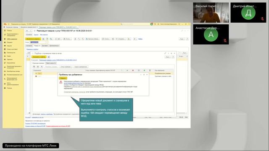Click the red link at the document bottom
The image size is (269, 151).
(58, 126)
